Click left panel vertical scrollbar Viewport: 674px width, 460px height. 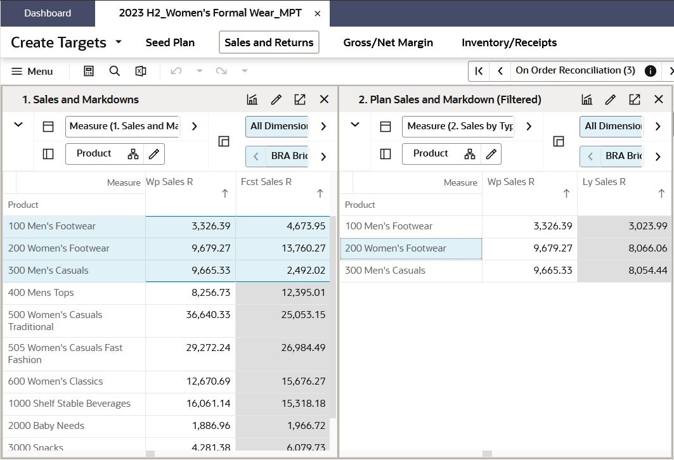coord(333,317)
